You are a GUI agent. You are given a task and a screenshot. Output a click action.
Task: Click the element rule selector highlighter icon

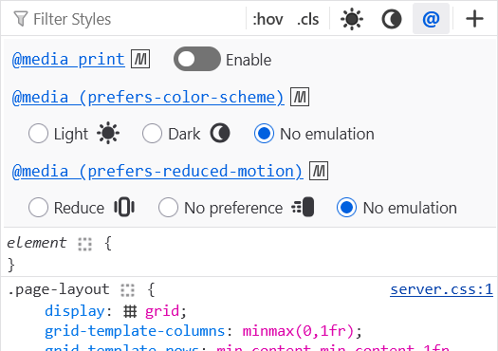84,244
